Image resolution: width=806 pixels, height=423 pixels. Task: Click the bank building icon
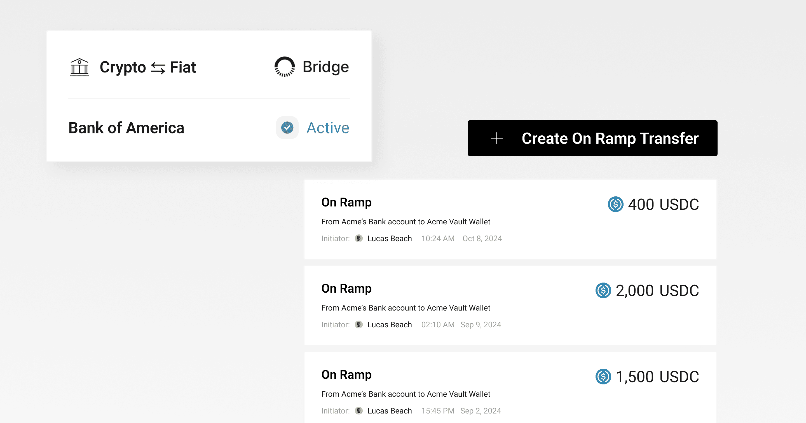(79, 67)
